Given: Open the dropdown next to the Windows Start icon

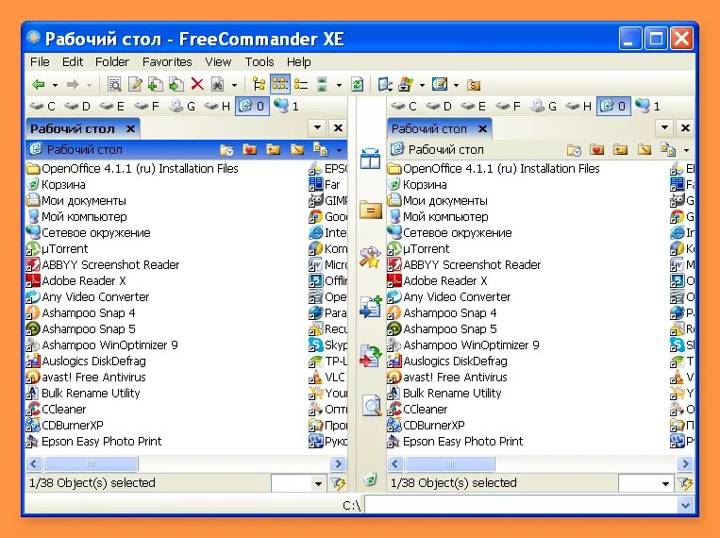Looking at the screenshot, I should [x=422, y=85].
